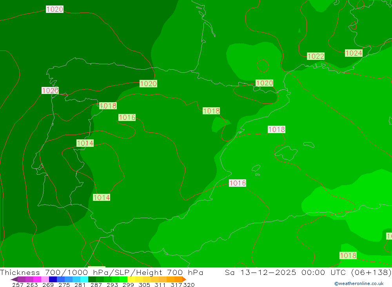Viewport: 392px width, 287px height.
Task: Click the light pink legend swatch
Action: [x=45, y=279]
